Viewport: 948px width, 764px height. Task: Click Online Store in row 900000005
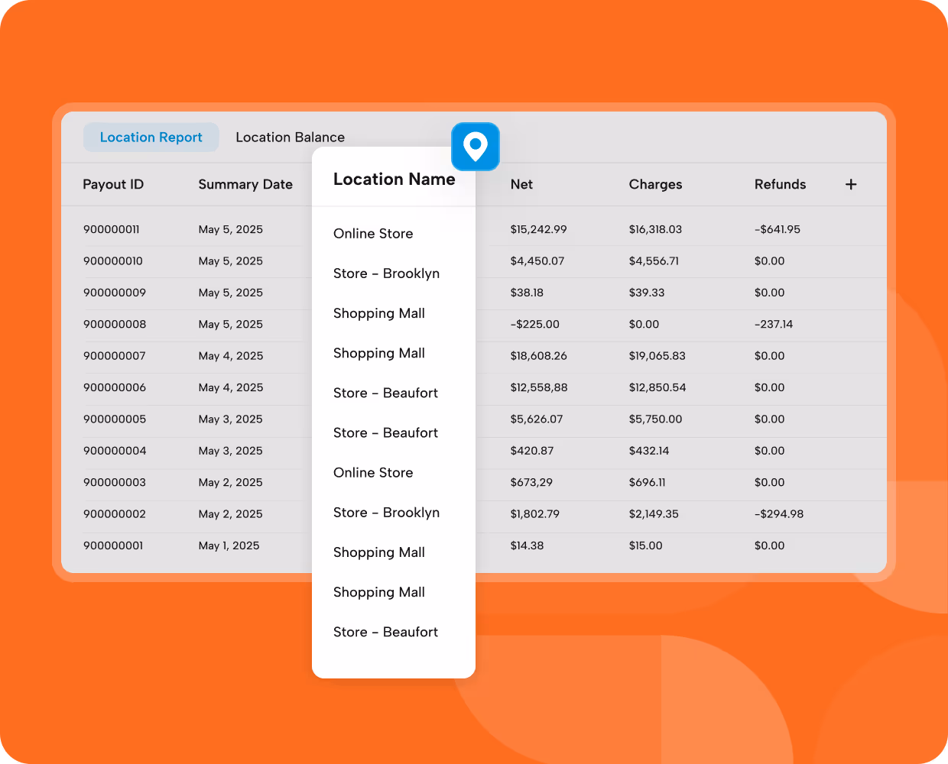(x=373, y=473)
